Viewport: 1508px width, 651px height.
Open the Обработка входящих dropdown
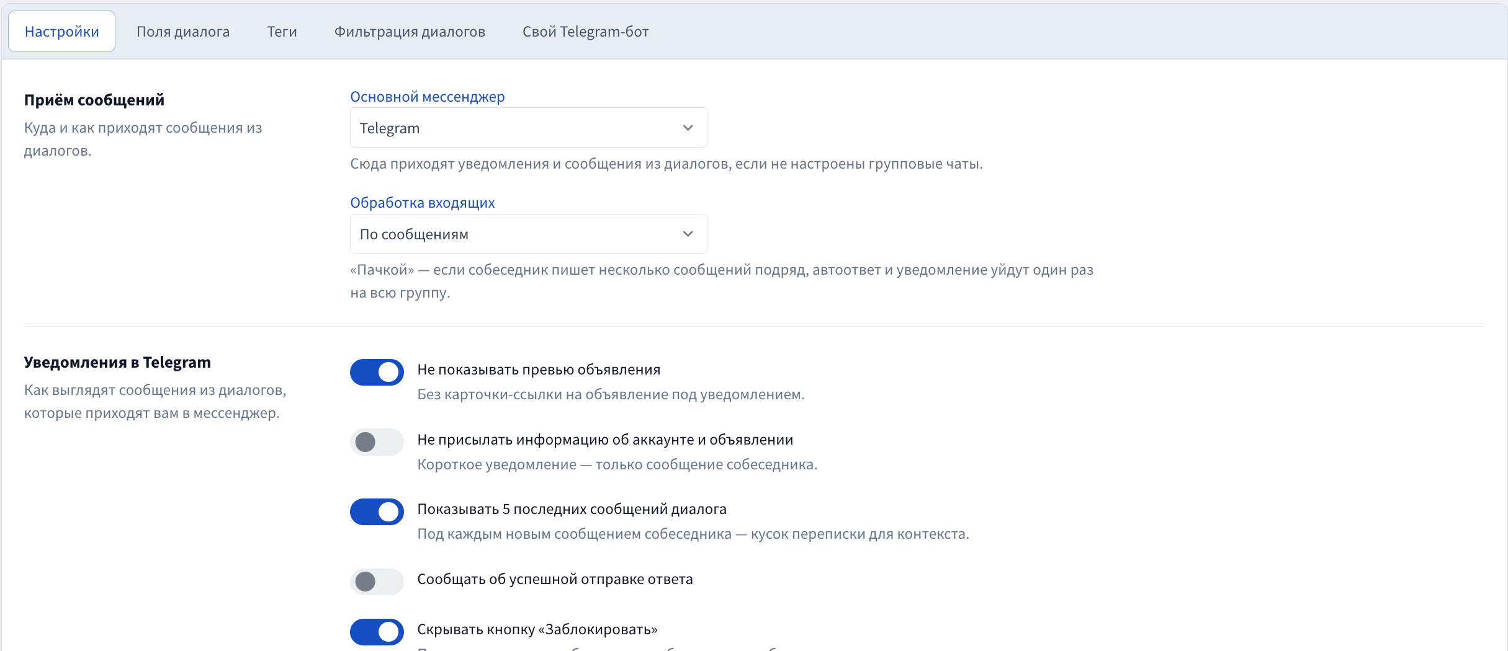pyautogui.click(x=528, y=234)
